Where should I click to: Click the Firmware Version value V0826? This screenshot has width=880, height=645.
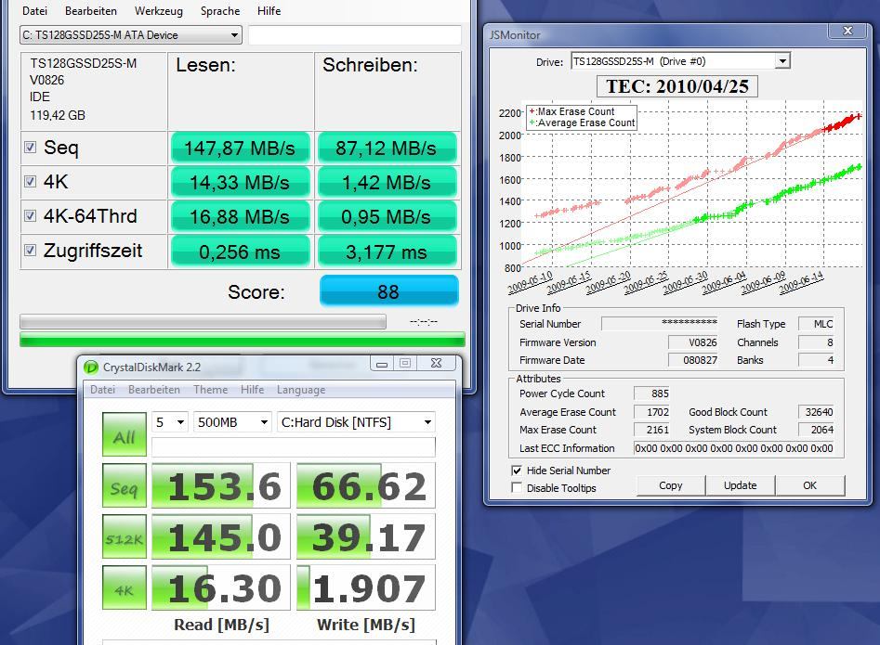(x=693, y=342)
